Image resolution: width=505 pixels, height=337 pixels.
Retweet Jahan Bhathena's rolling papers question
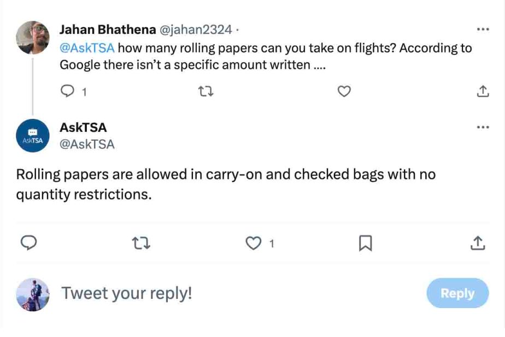[x=205, y=92]
